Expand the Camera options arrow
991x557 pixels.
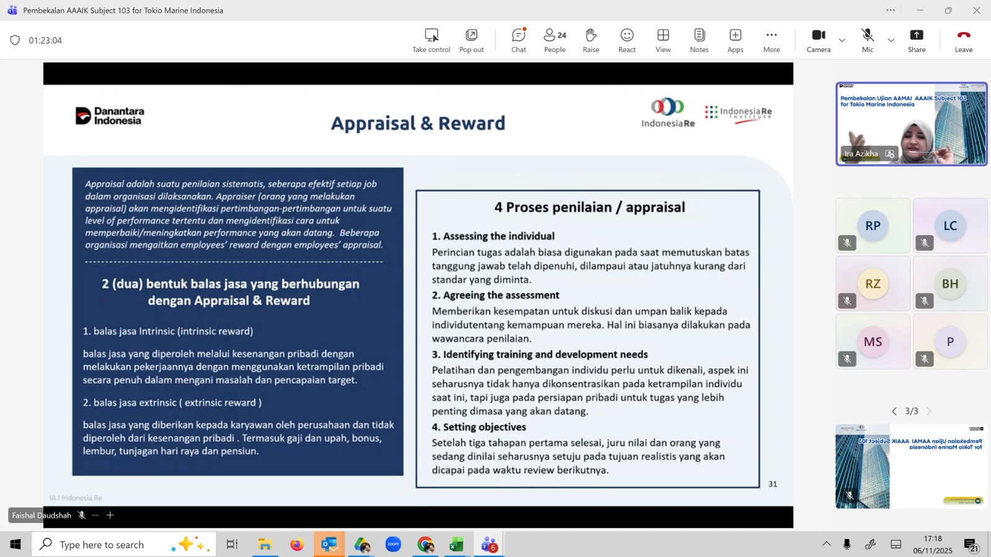[x=842, y=40]
